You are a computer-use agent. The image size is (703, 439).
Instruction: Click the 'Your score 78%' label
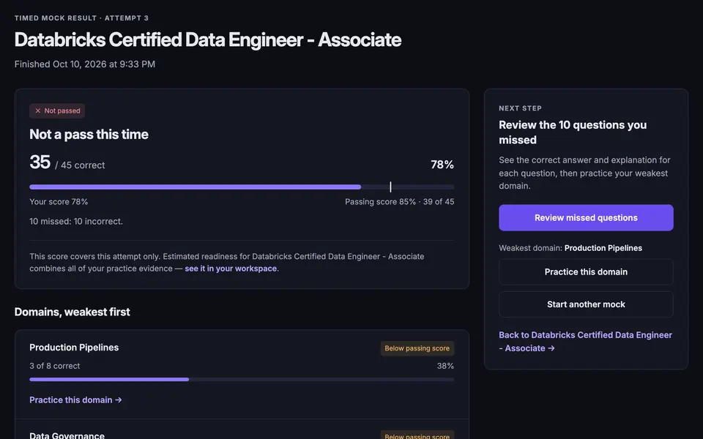59,202
